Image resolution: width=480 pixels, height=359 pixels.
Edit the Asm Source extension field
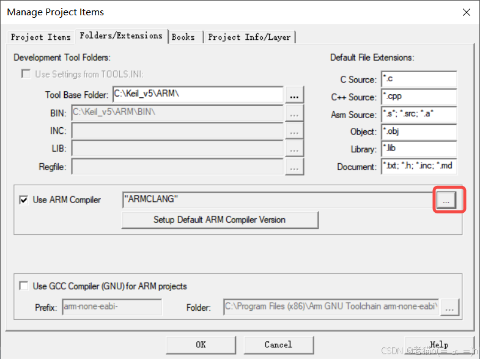click(x=419, y=114)
